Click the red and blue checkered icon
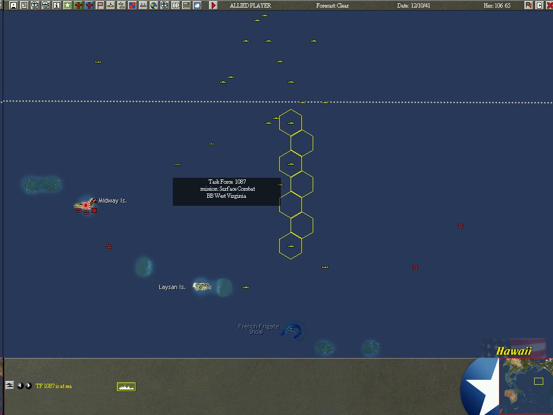The height and width of the screenshot is (415, 553). 132,5
